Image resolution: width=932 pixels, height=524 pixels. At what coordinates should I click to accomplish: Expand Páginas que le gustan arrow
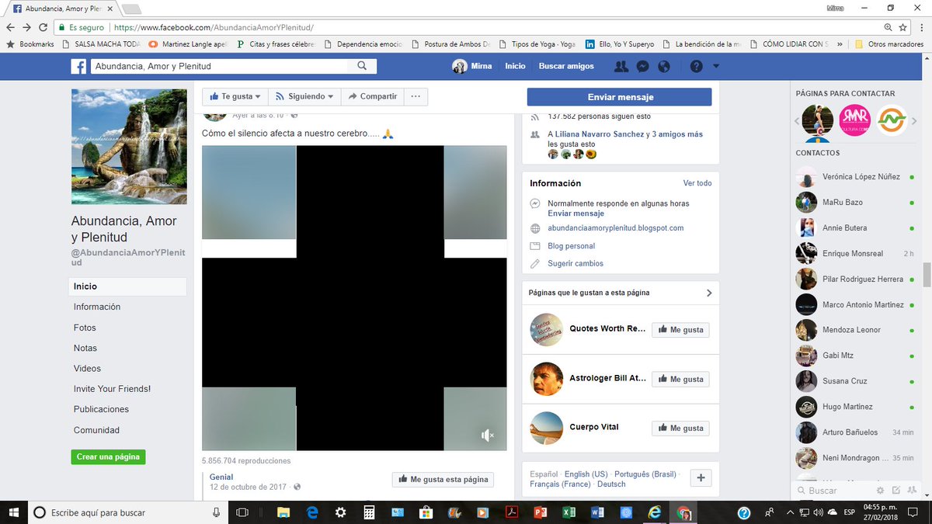tap(708, 293)
